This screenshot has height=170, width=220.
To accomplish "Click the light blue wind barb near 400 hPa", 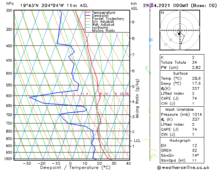I will point(151,42).
